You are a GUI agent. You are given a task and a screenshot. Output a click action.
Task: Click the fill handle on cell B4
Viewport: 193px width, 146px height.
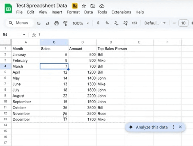[68, 69]
